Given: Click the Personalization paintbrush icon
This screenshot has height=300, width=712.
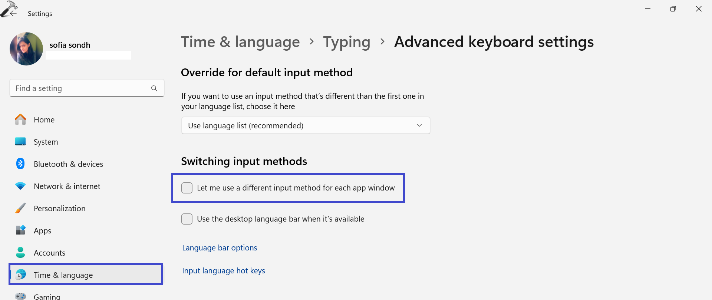Looking at the screenshot, I should point(20,208).
